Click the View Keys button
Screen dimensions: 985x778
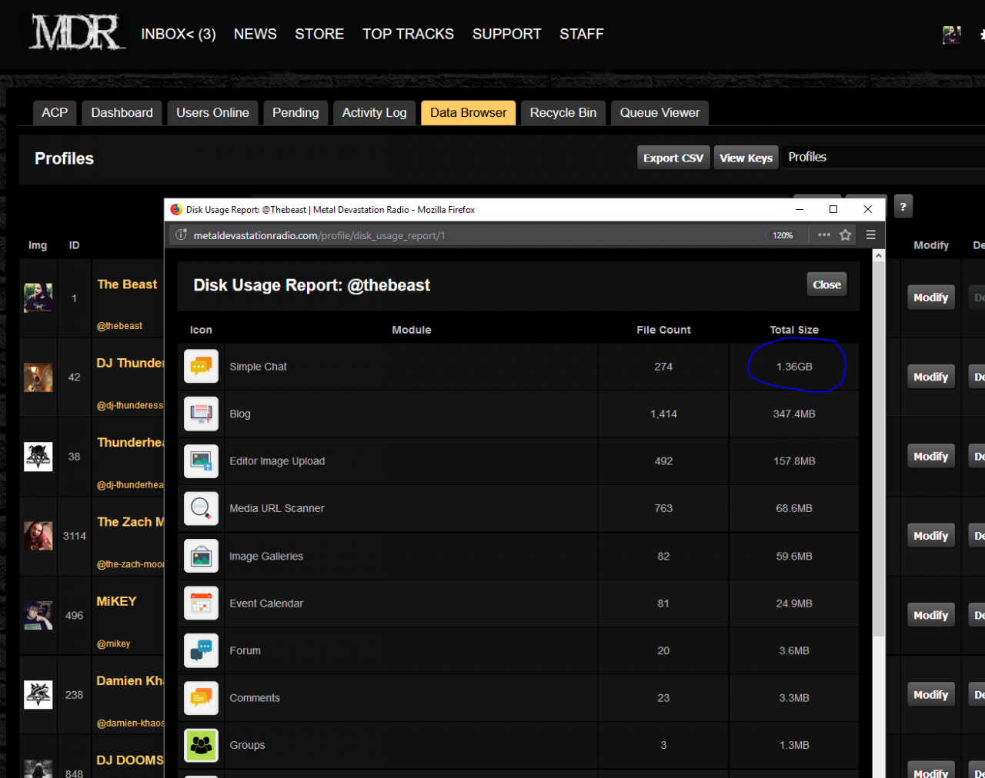tap(746, 158)
